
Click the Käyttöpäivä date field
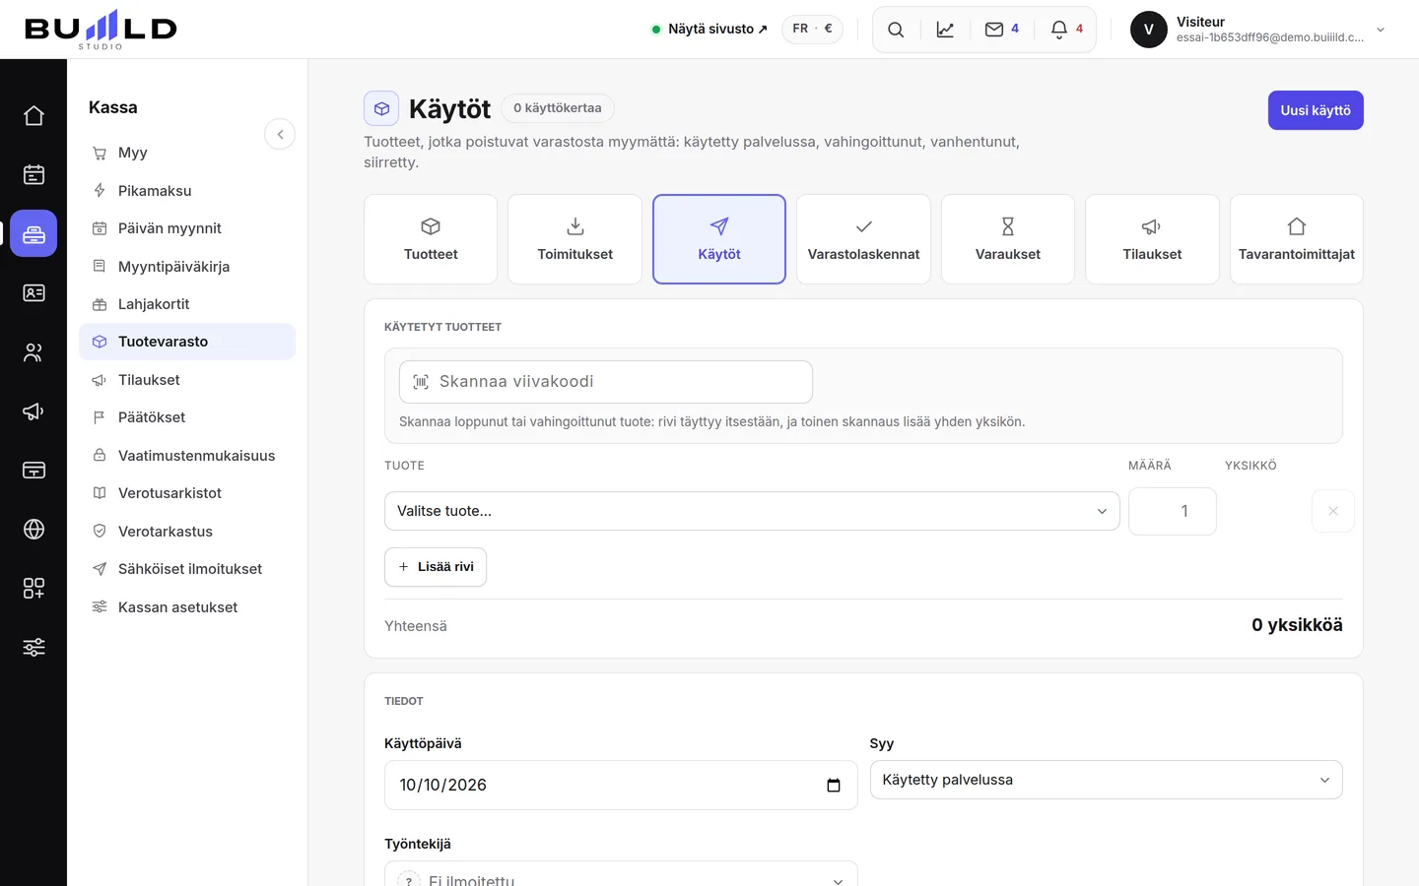pyautogui.click(x=621, y=786)
